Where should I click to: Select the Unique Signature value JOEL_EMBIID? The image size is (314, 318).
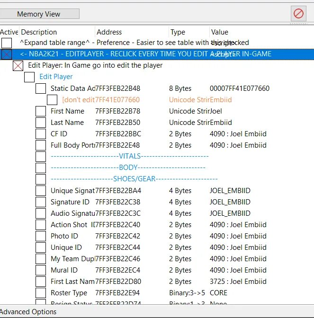click(230, 191)
